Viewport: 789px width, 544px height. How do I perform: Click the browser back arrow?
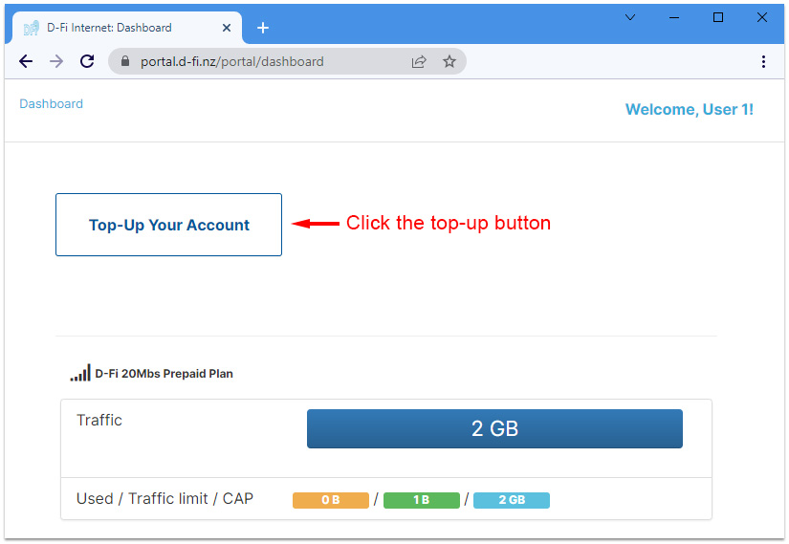tap(26, 61)
